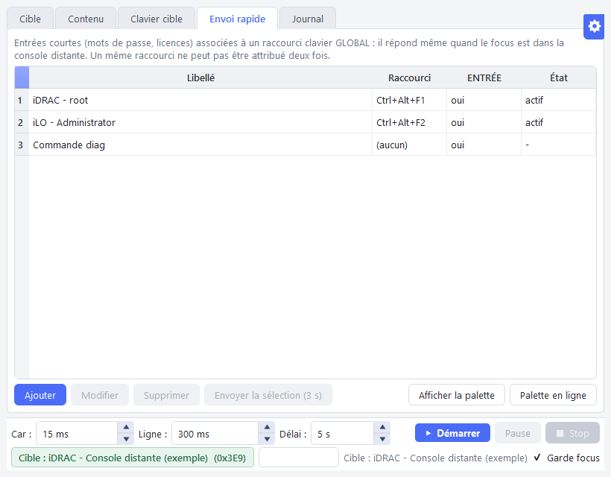Click Envoyer la sélection (3 s)

click(x=268, y=395)
